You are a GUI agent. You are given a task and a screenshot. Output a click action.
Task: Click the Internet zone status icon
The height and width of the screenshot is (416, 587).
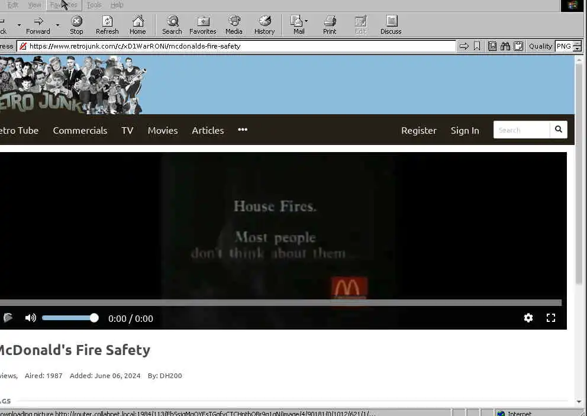tap(501, 414)
